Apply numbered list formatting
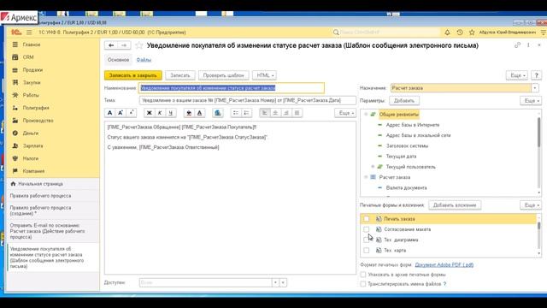The height and width of the screenshot is (308, 547). (x=246, y=113)
